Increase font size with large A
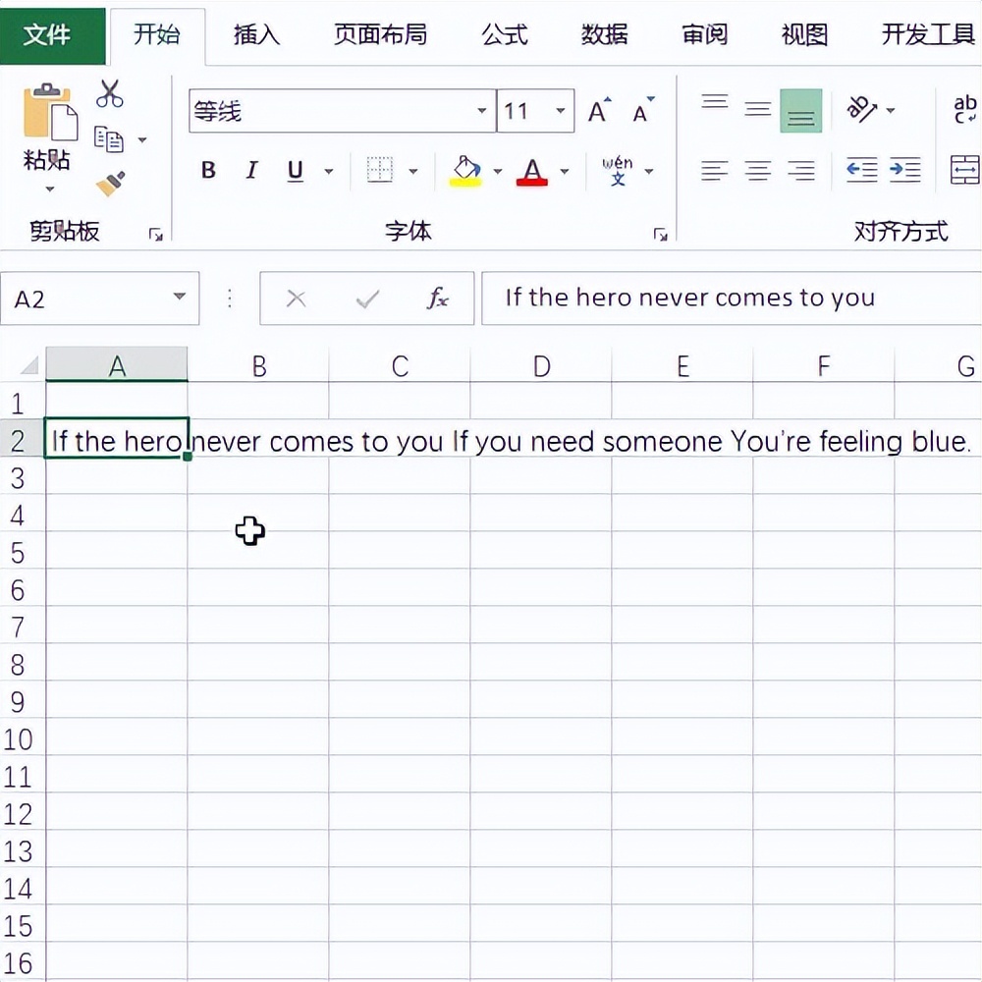 pos(599,111)
